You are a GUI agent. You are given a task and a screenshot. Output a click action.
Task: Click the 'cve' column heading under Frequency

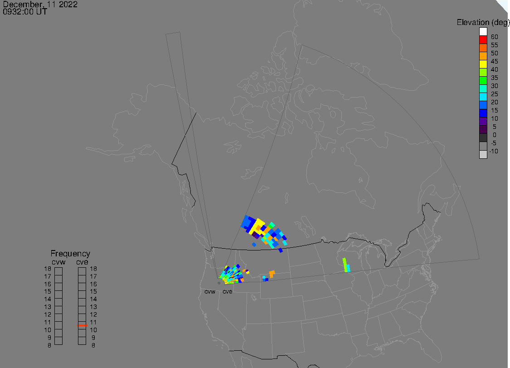point(82,262)
